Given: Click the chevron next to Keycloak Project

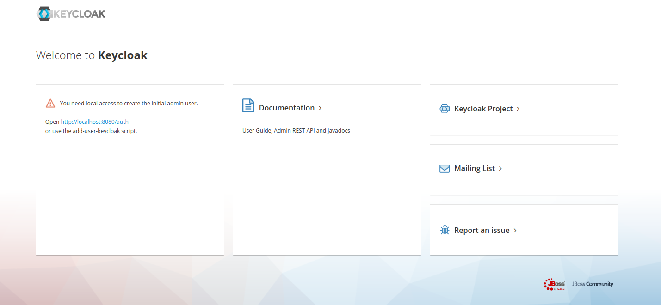Looking at the screenshot, I should (x=519, y=109).
